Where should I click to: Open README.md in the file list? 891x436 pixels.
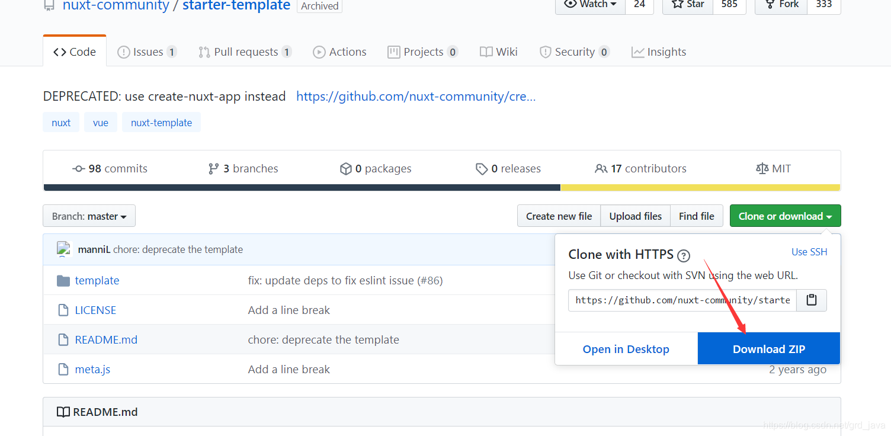tap(106, 339)
